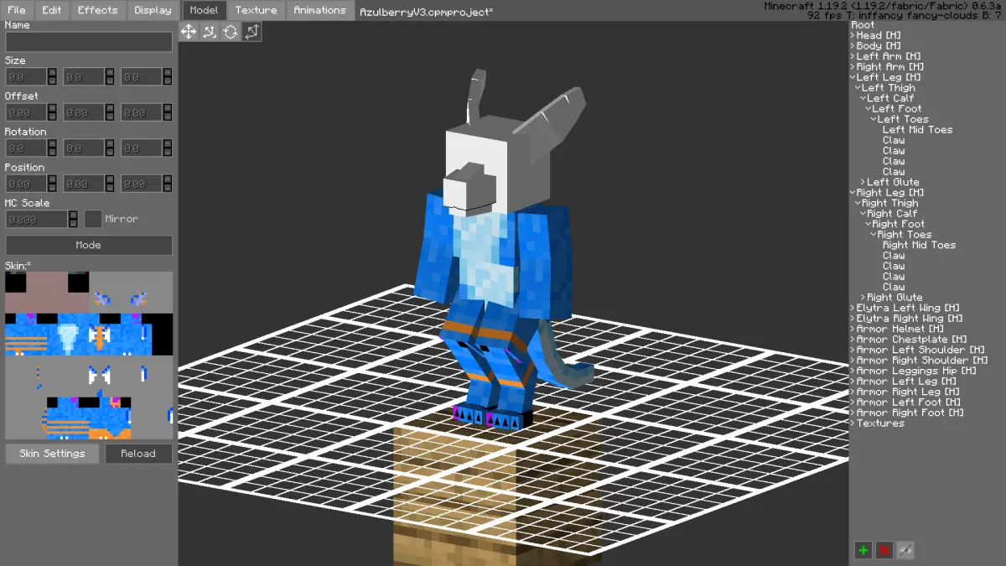Viewport: 1006px width, 566px height.
Task: Click the first Size value field
Action: tap(26, 77)
